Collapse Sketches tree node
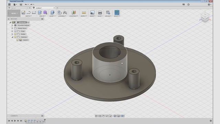Screen dimensions: 220x124 pos(12,37)
